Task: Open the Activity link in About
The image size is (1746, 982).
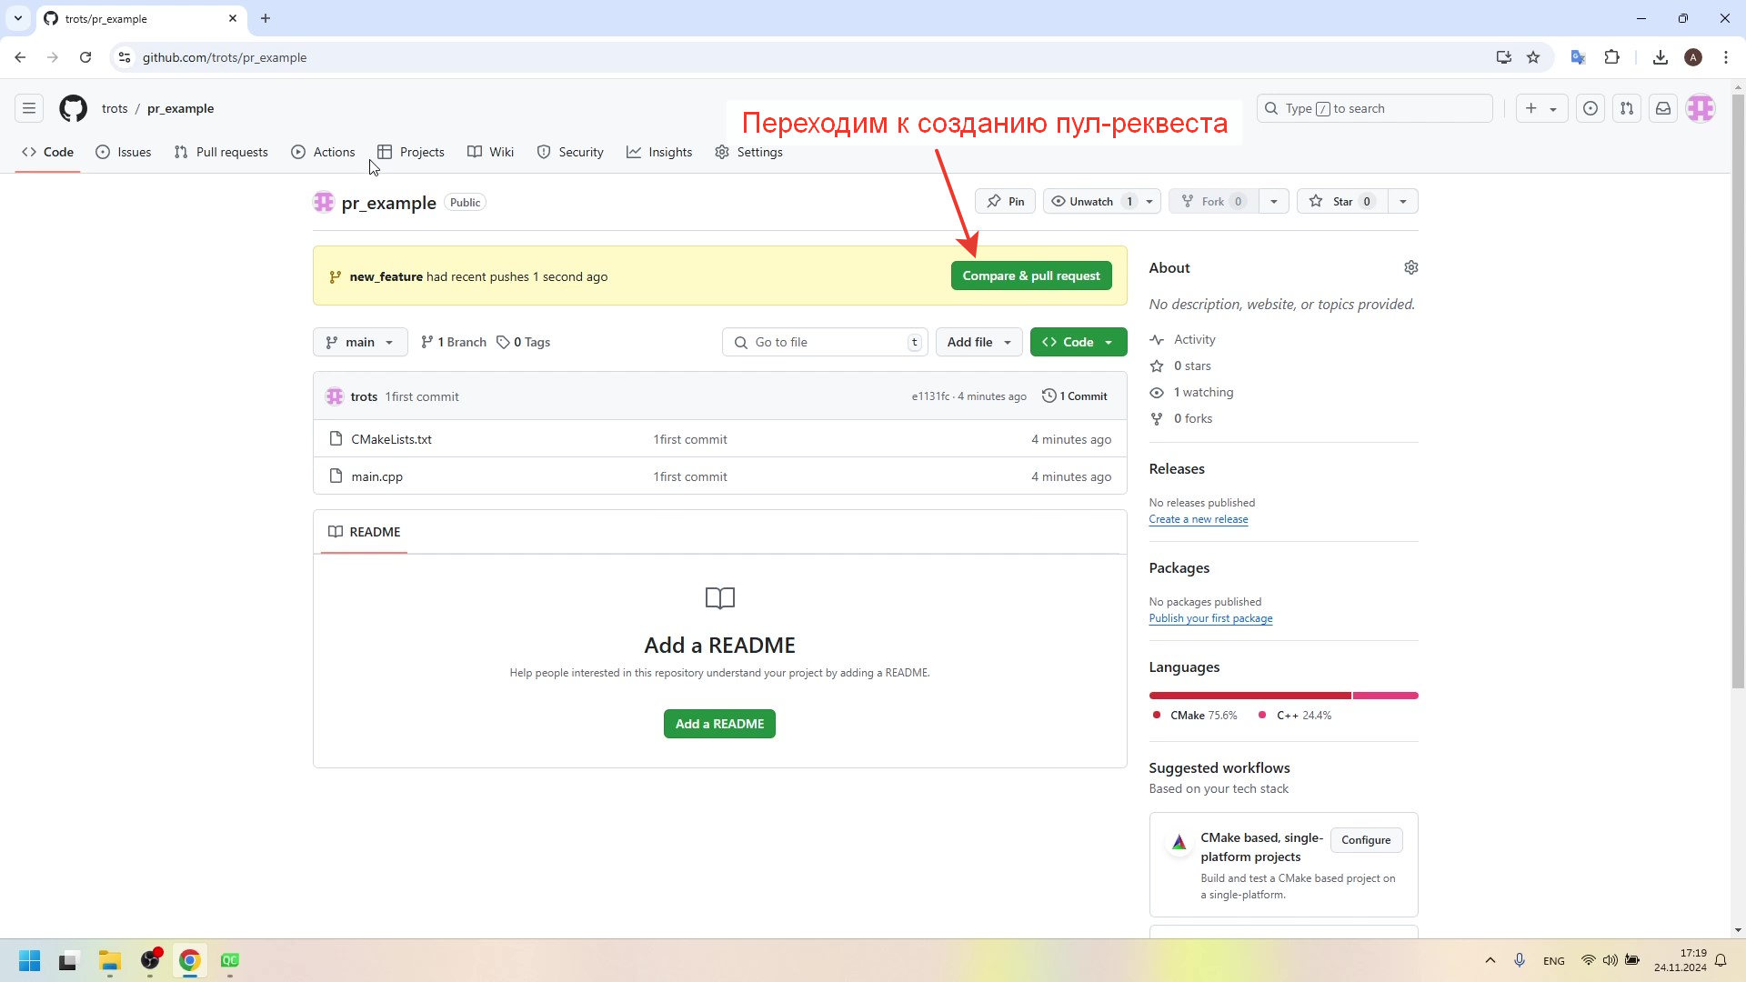Action: 1194,339
